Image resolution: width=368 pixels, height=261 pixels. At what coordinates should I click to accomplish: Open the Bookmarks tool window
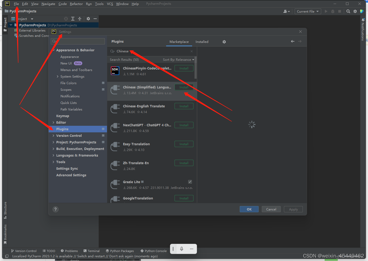[5, 234]
